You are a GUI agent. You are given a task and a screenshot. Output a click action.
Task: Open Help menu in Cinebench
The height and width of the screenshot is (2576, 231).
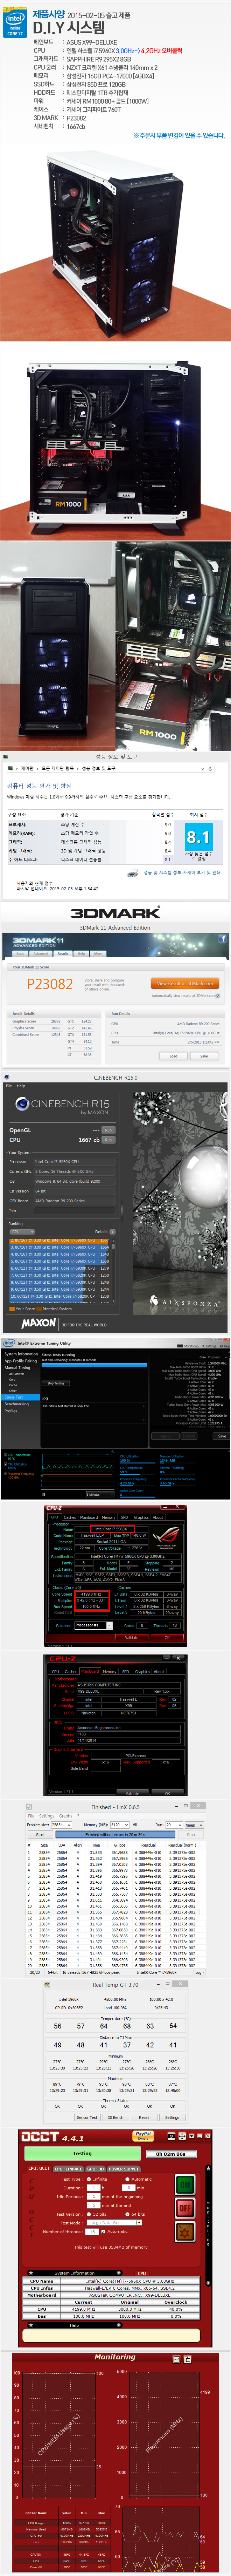21,1086
